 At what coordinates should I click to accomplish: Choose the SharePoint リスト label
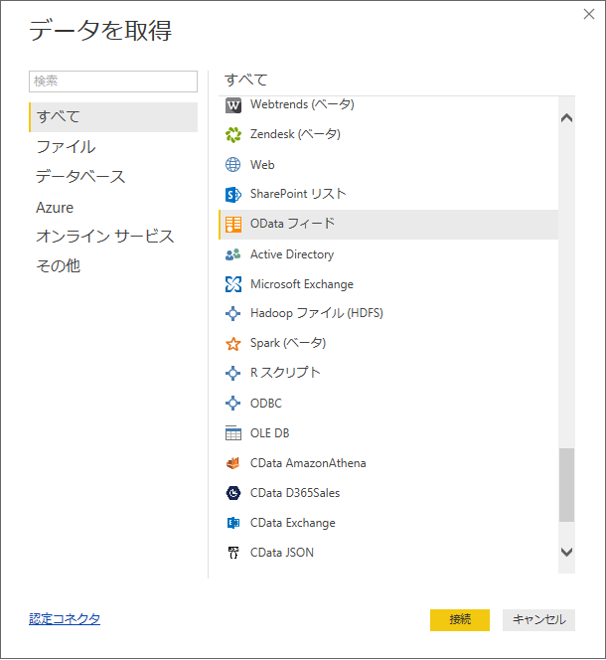[298, 194]
